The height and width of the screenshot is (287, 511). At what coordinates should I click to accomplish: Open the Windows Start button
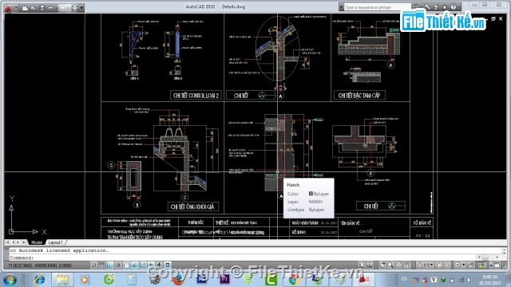coord(10,280)
